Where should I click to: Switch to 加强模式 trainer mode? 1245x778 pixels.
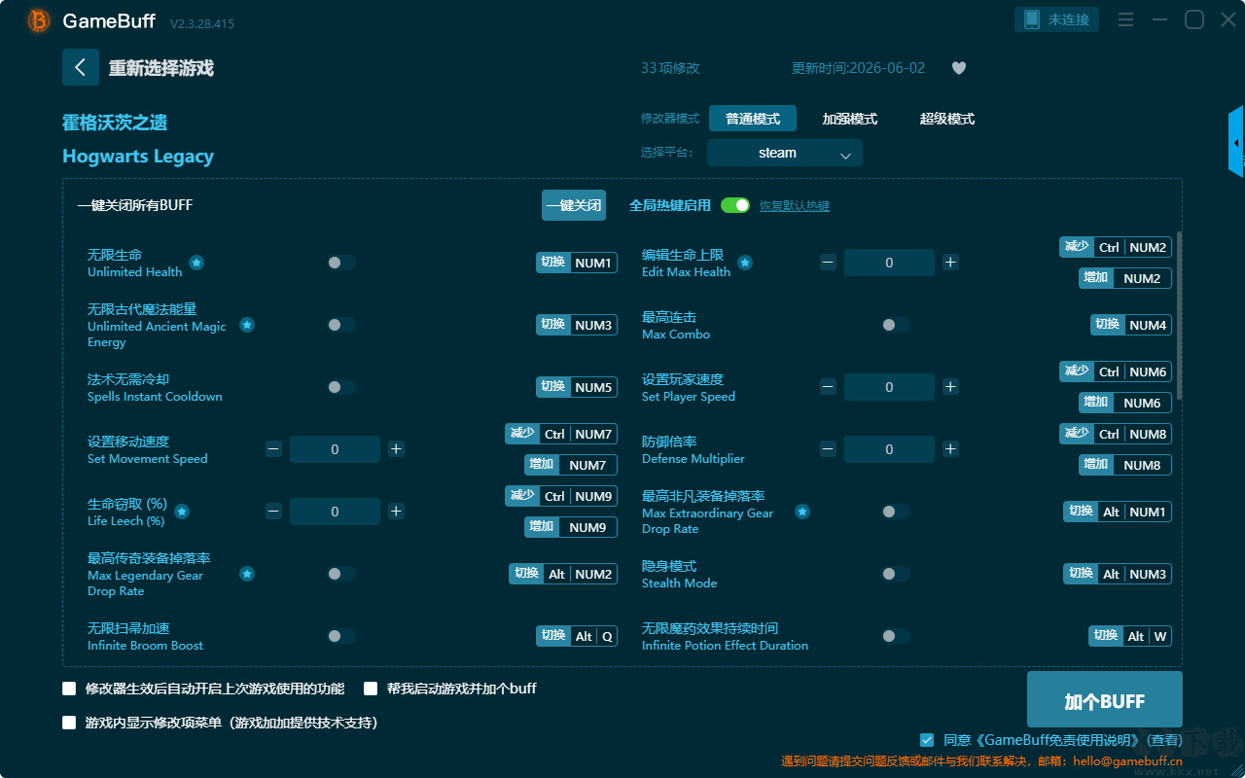[850, 119]
